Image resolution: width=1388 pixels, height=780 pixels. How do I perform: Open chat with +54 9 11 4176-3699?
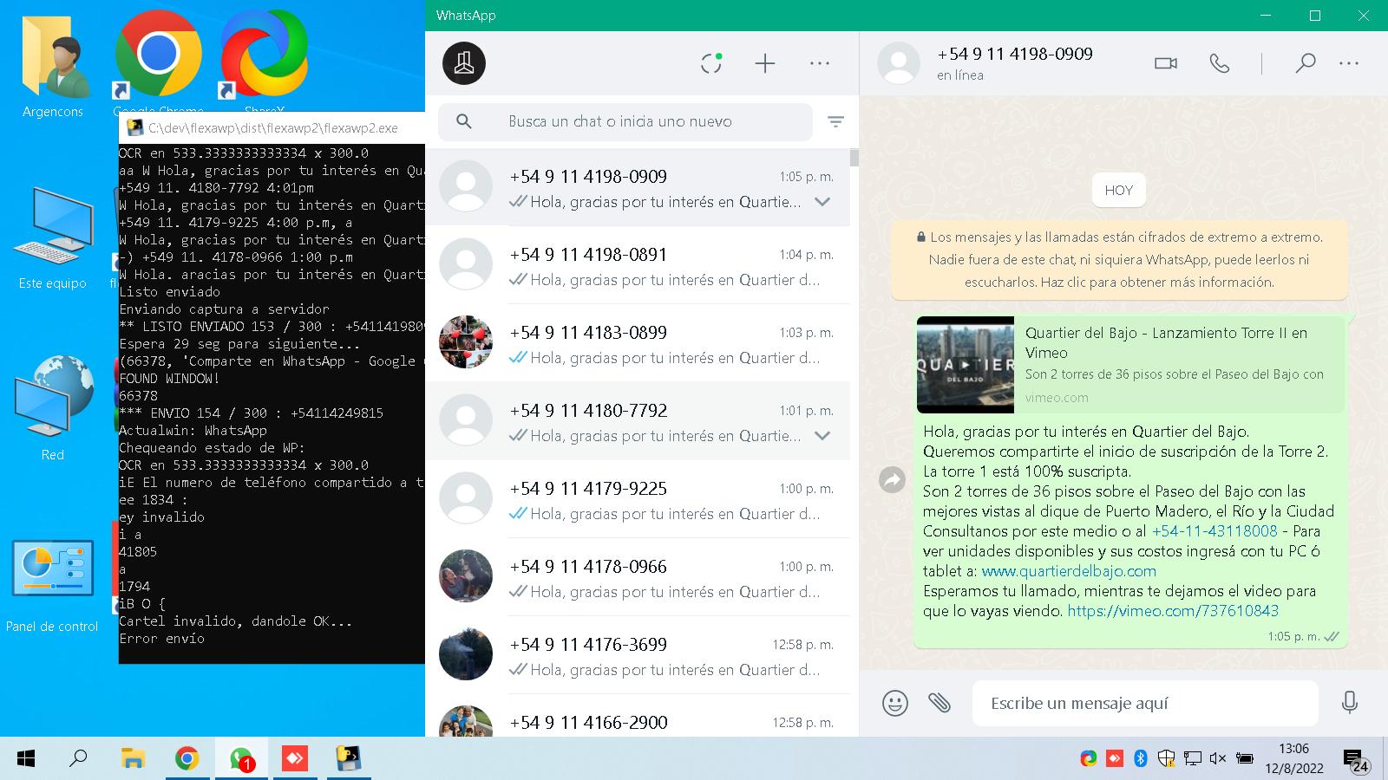point(638,655)
